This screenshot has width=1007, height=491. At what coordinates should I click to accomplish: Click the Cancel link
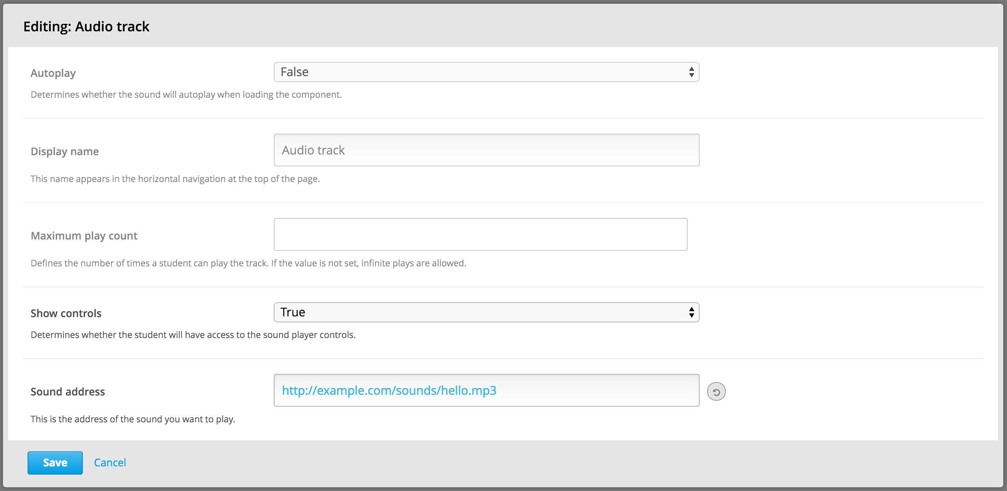pyautogui.click(x=110, y=463)
